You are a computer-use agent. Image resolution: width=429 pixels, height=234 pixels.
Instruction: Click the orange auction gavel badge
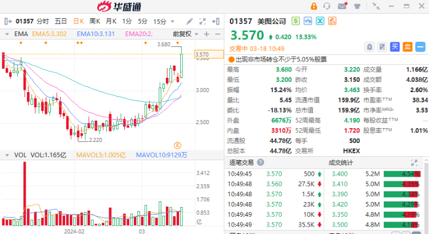pyautogui.click(x=332, y=21)
